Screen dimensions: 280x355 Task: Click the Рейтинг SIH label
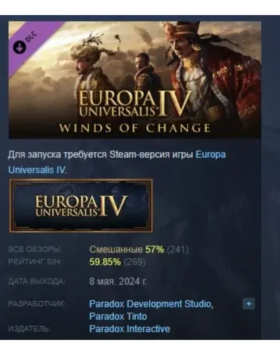(35, 262)
